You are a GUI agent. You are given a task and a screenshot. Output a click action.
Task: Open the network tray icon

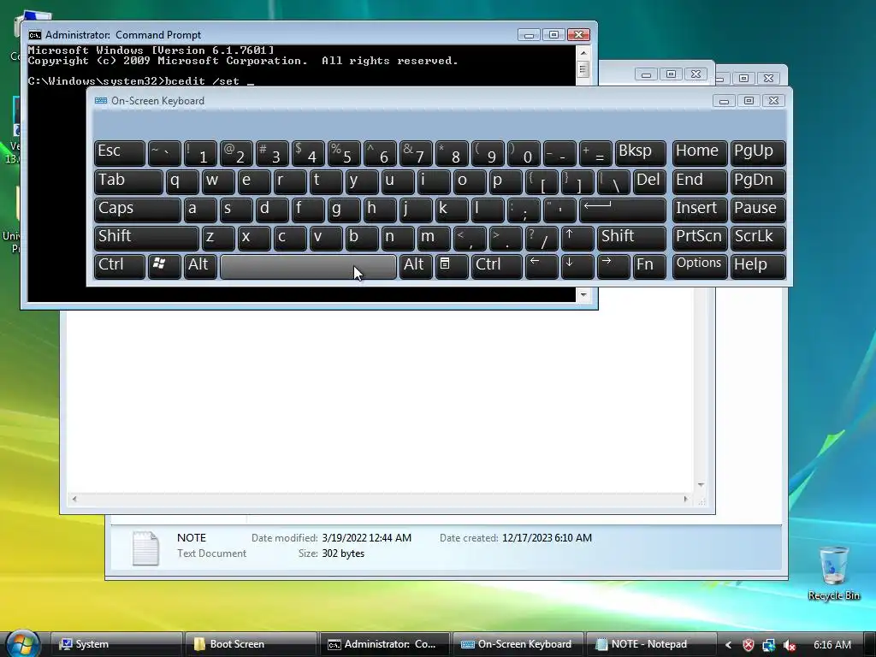[x=769, y=645]
